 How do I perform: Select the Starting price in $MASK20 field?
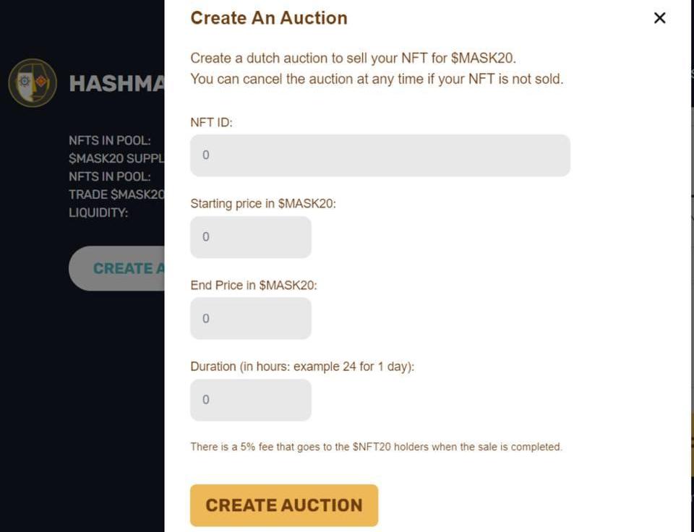click(251, 237)
